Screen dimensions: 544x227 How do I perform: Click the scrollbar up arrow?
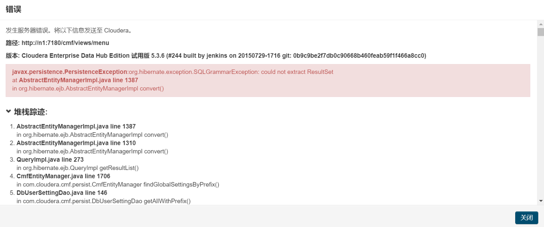click(541, 24)
